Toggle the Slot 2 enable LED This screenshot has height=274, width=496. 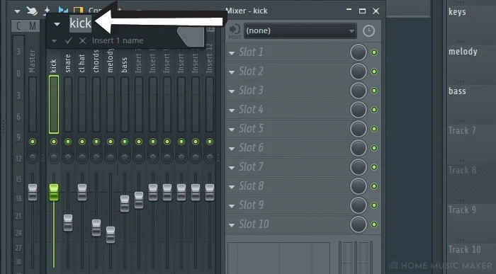click(x=374, y=72)
